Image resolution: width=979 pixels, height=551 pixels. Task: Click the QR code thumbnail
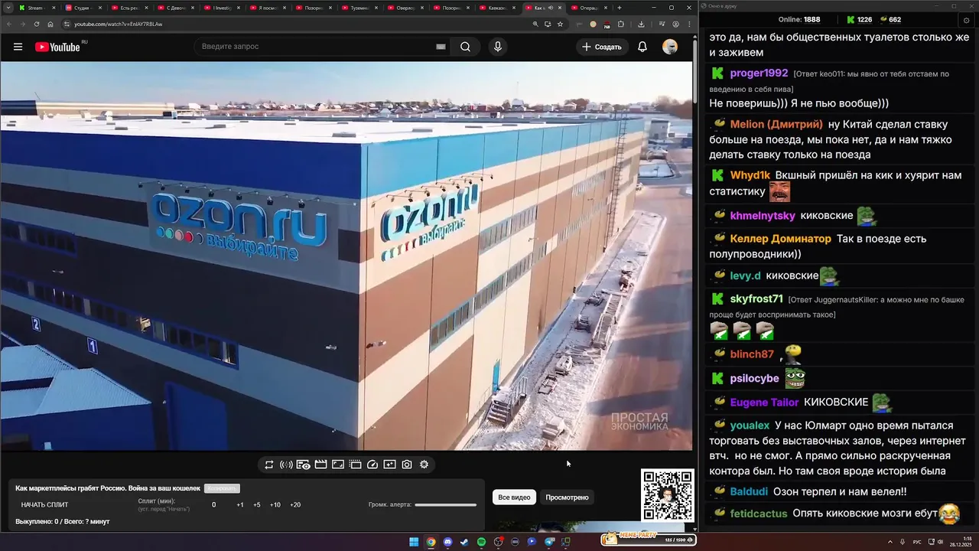point(668,495)
